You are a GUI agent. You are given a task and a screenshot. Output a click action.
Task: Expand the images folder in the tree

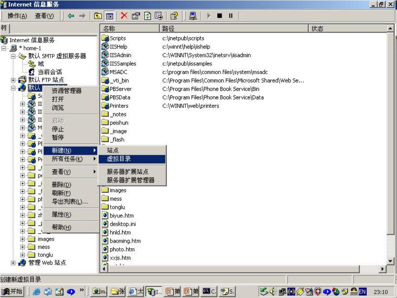[22, 239]
